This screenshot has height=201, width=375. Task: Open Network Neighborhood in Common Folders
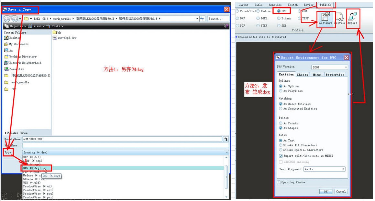coord(23,63)
